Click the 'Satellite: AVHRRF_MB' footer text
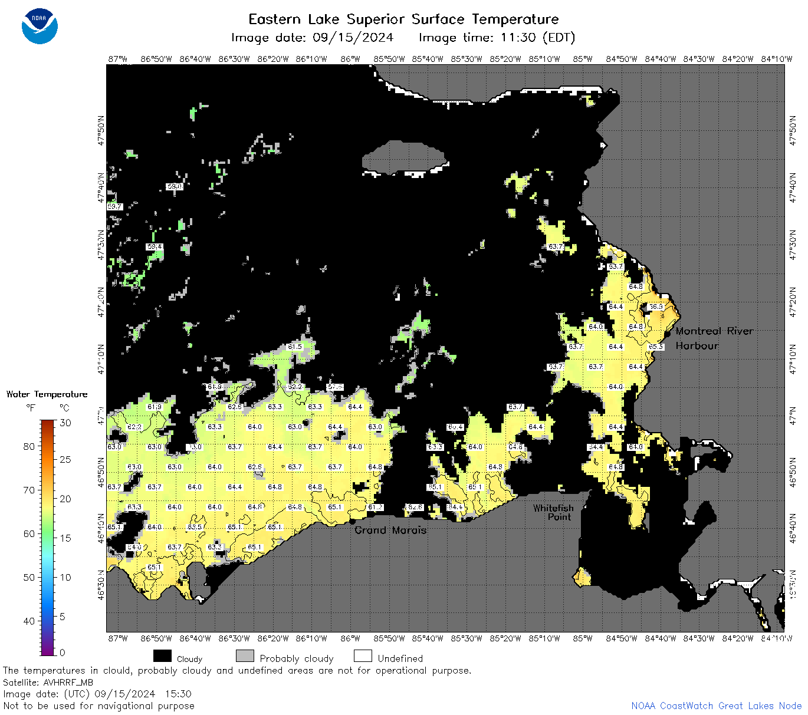The image size is (808, 715). [x=48, y=682]
